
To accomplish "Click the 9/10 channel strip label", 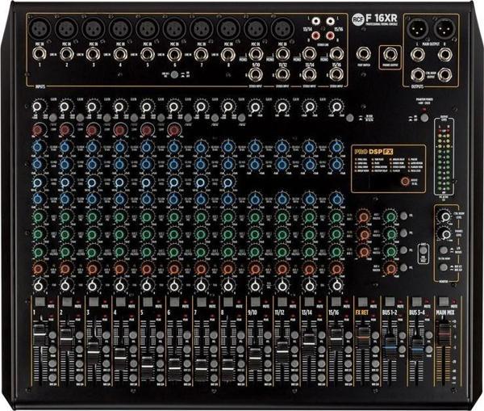I will tap(252, 312).
